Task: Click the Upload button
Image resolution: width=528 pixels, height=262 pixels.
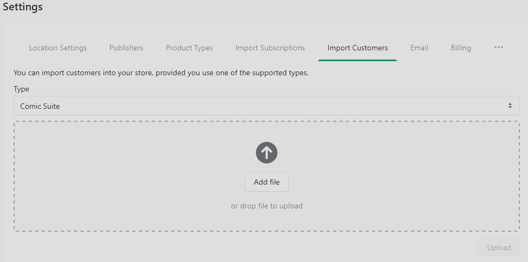Action: click(x=499, y=247)
